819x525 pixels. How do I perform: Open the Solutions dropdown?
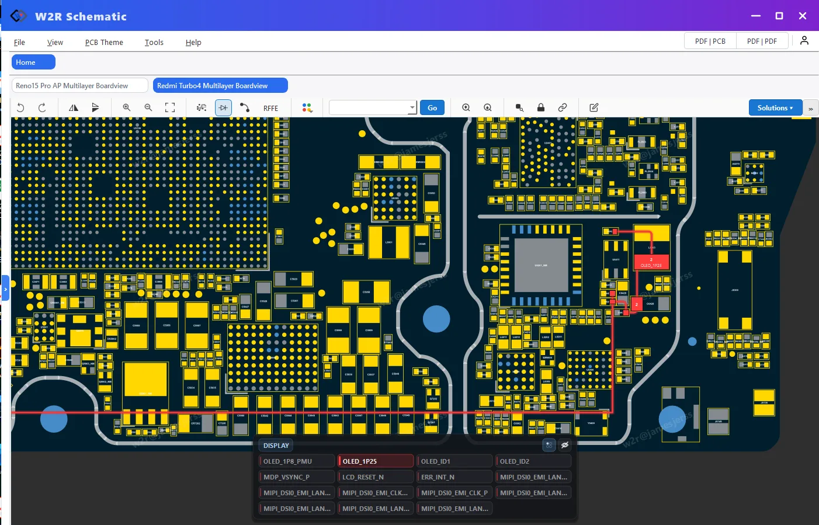775,107
